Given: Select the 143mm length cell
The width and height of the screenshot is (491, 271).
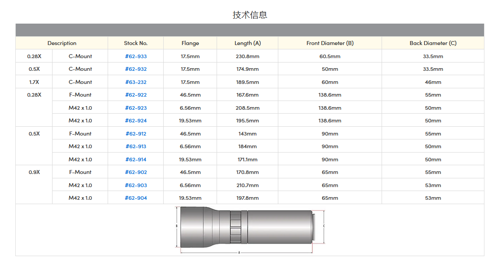Looking at the screenshot, I should [x=247, y=134].
